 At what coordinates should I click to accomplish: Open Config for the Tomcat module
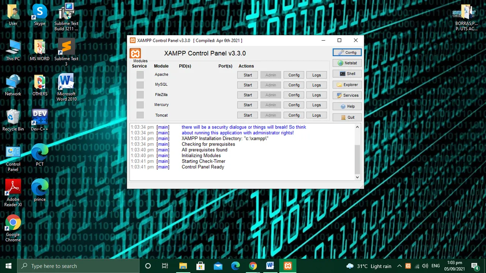pyautogui.click(x=294, y=115)
